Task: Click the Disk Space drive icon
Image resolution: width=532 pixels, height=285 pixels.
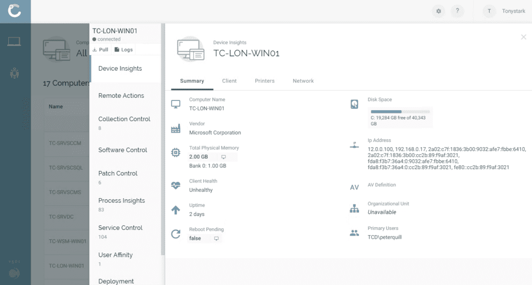Action: 354,105
